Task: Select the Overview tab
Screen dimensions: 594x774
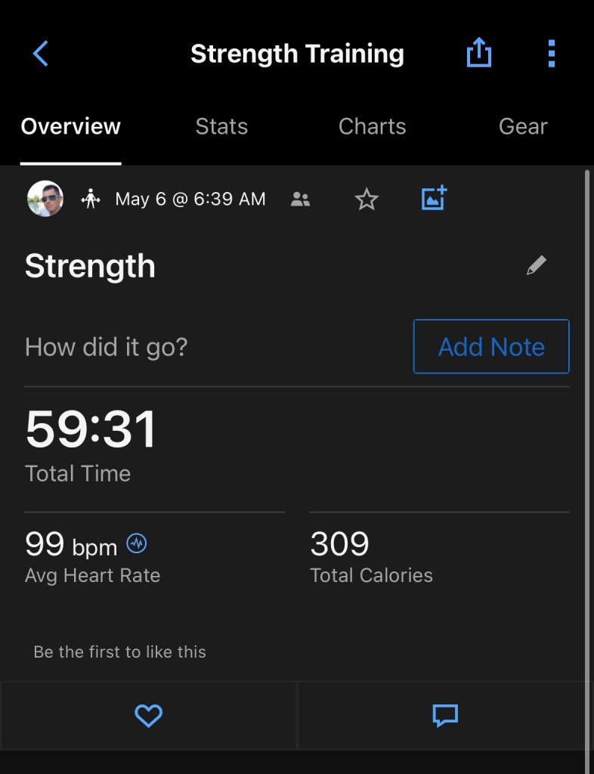Action: [70, 126]
